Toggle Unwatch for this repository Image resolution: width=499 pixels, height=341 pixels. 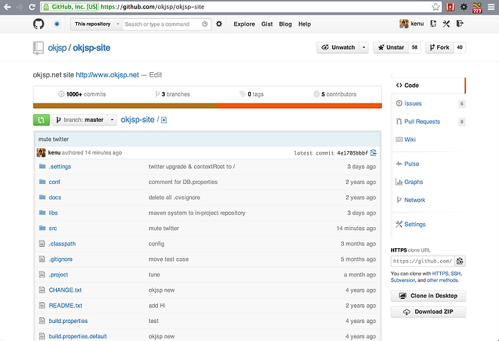[338, 47]
